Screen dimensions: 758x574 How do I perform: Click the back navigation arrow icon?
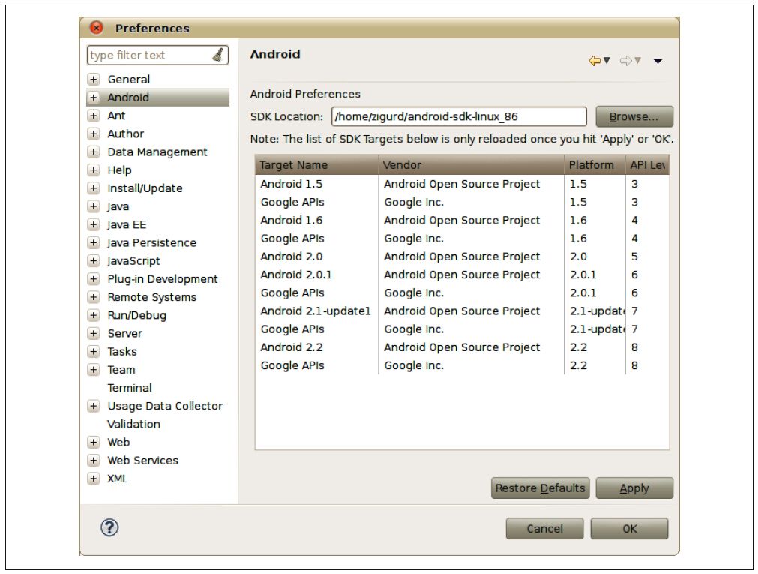point(595,61)
